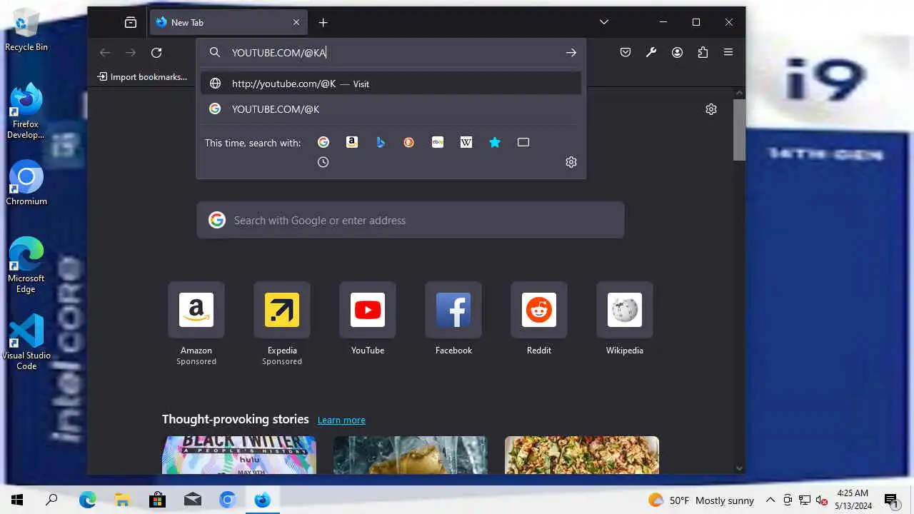The height and width of the screenshot is (514, 914).
Task: Open the weather widget Mostly sunny
Action: 700,500
